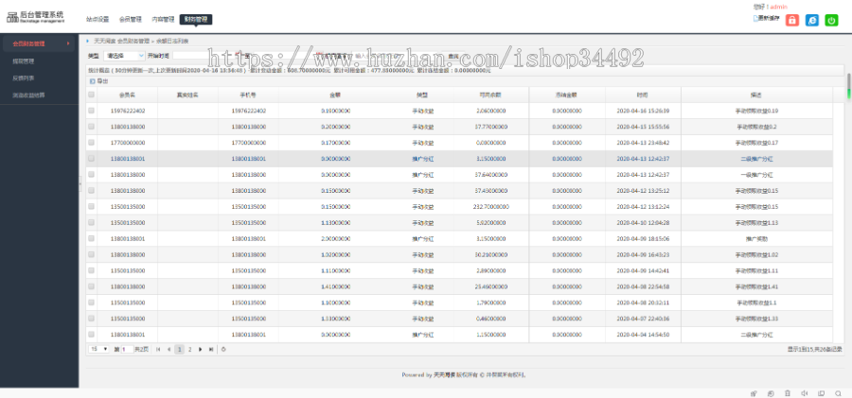Click the 更新缓存 link text
852x398 pixels.
[x=769, y=19]
